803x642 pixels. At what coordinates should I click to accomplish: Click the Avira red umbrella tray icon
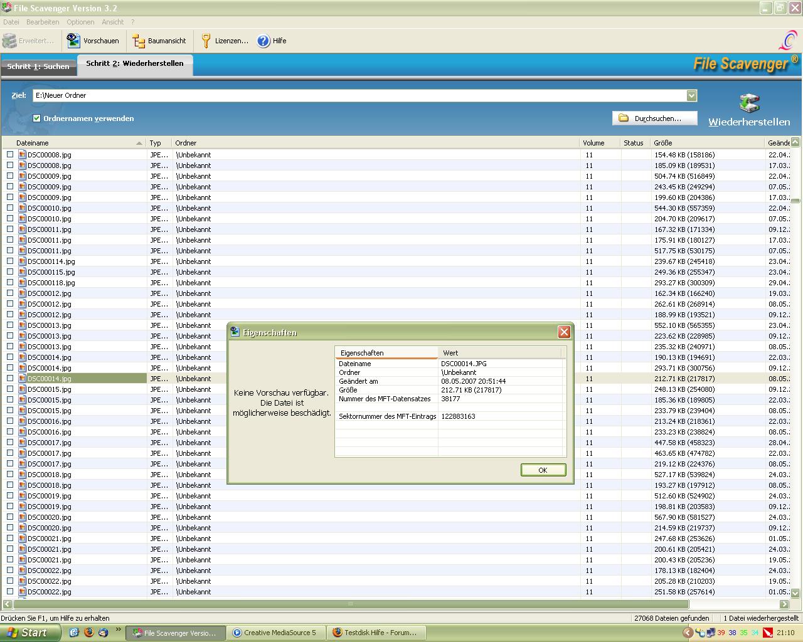pyautogui.click(x=768, y=633)
